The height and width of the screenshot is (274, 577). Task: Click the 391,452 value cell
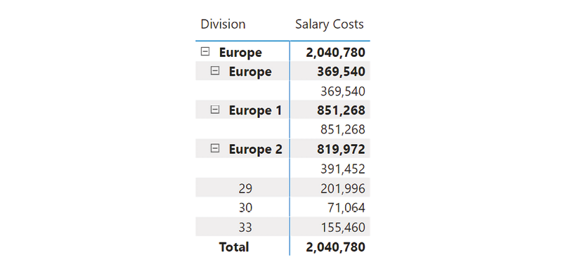[342, 169]
